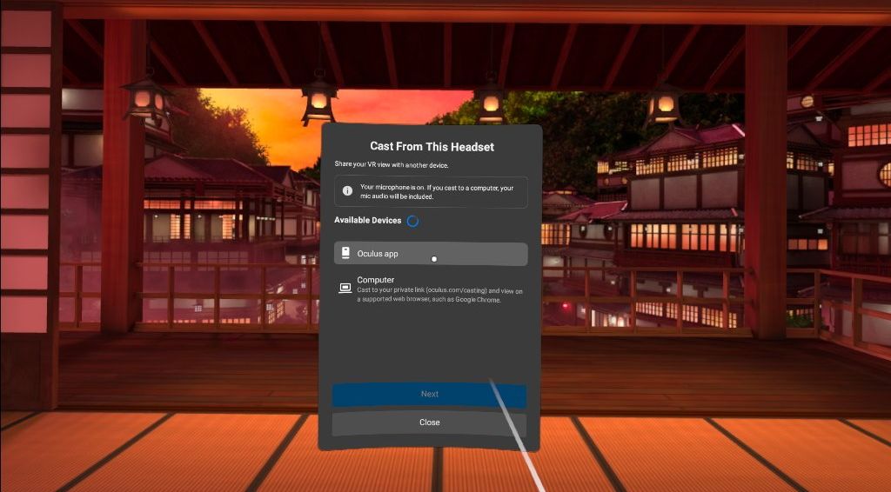
Task: Click the oculus.com/casting private link description
Action: pos(439,295)
